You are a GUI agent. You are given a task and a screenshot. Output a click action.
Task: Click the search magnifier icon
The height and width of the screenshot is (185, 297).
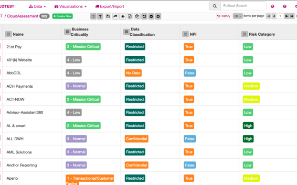click(x=214, y=6)
